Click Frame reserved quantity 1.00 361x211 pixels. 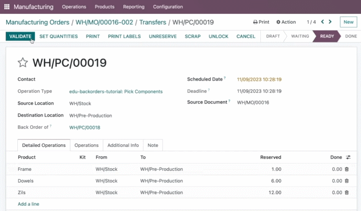[x=276, y=169]
